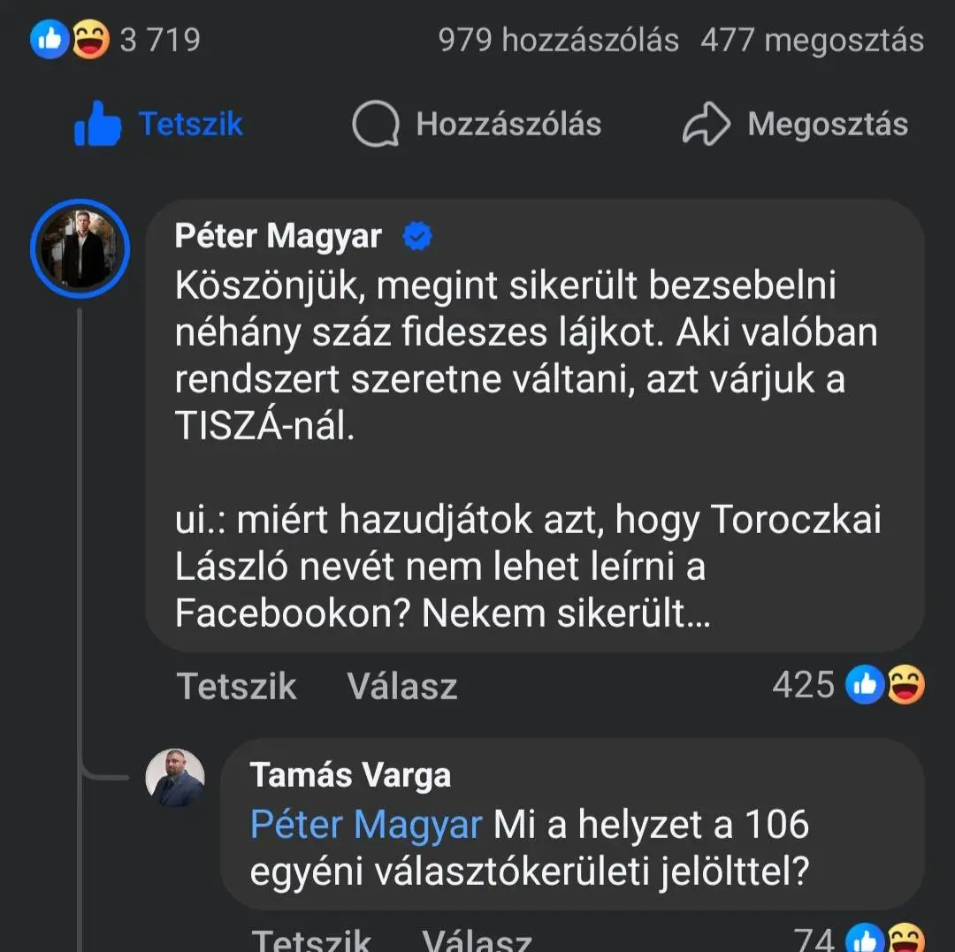
Task: Click the Tetszik text label in action bar
Action: click(x=190, y=125)
